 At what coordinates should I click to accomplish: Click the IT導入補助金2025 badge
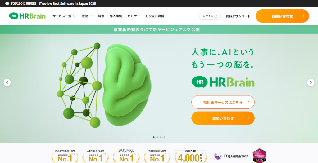coord(232,156)
